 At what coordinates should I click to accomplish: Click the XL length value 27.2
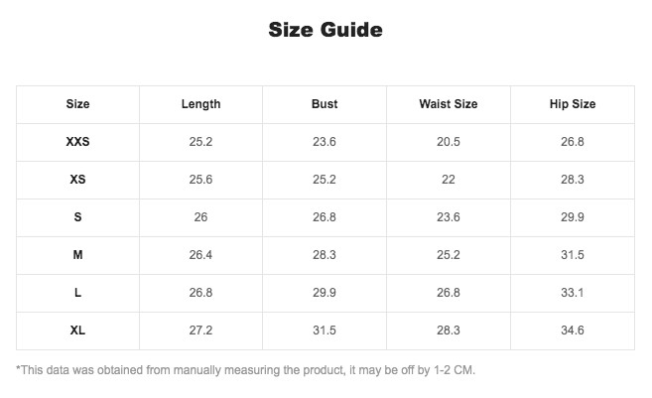(x=200, y=331)
